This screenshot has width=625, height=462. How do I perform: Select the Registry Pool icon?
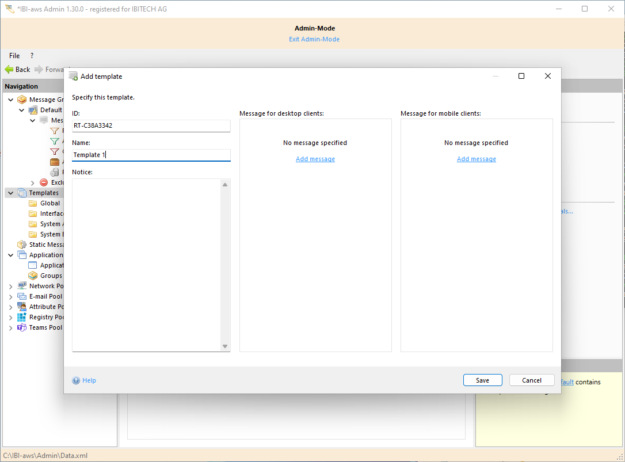tap(22, 317)
